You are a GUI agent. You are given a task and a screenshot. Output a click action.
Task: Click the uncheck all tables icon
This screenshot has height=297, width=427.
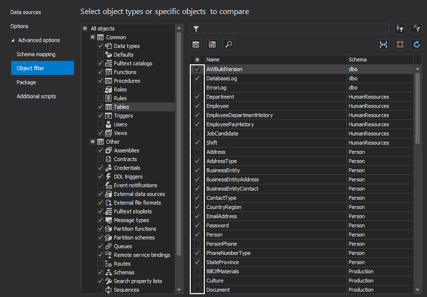[x=212, y=45]
